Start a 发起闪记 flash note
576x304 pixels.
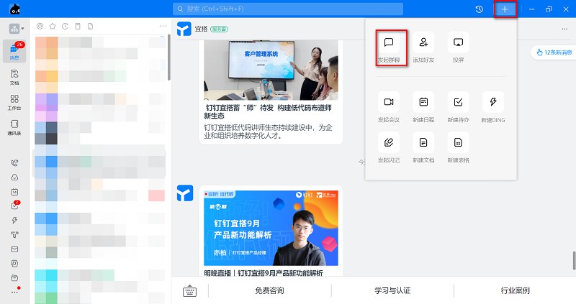389,148
